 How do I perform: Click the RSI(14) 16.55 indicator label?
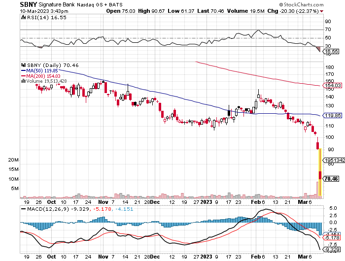click(x=47, y=18)
